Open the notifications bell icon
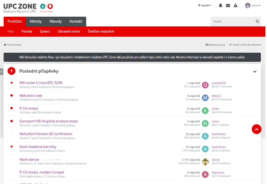 221,5
